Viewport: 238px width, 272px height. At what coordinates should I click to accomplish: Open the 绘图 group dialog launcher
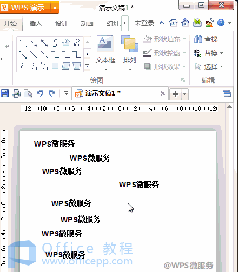pyautogui.click(x=183, y=80)
